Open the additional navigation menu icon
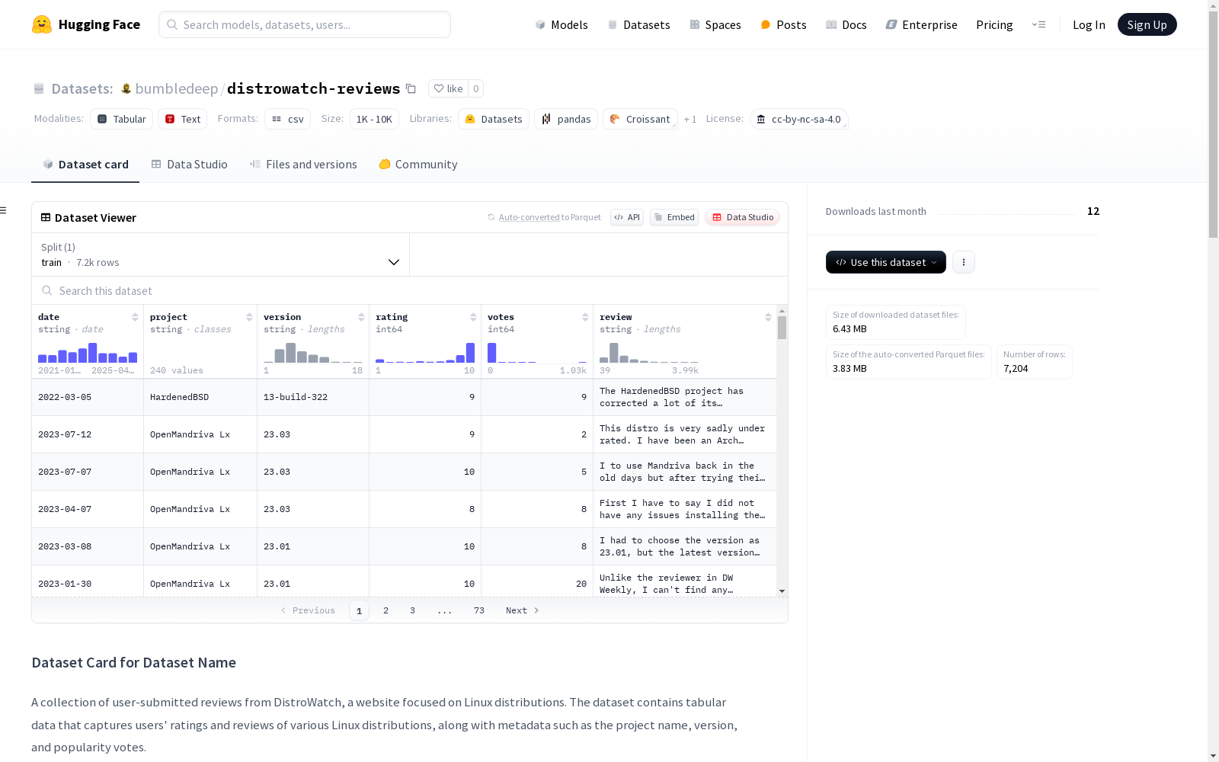Image resolution: width=1219 pixels, height=762 pixels. (x=1038, y=24)
